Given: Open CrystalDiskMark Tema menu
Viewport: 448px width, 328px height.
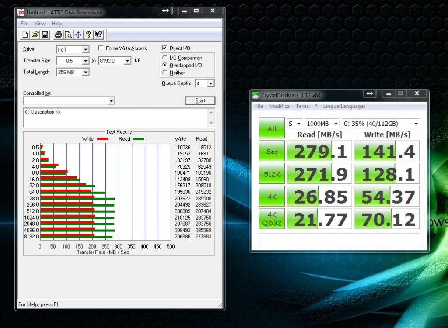Looking at the screenshot, I should tap(302, 106).
